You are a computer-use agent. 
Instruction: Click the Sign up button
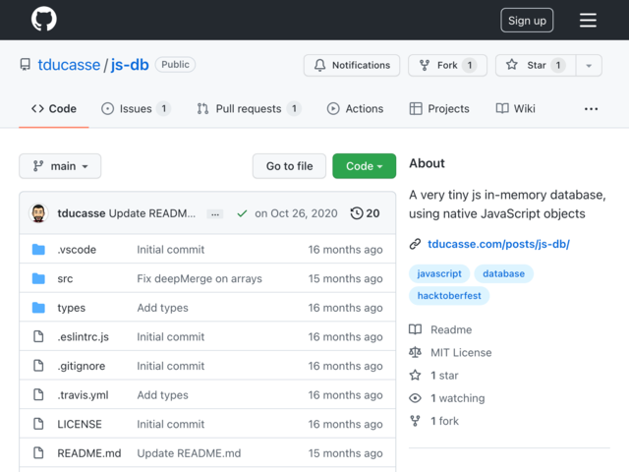[x=527, y=20]
